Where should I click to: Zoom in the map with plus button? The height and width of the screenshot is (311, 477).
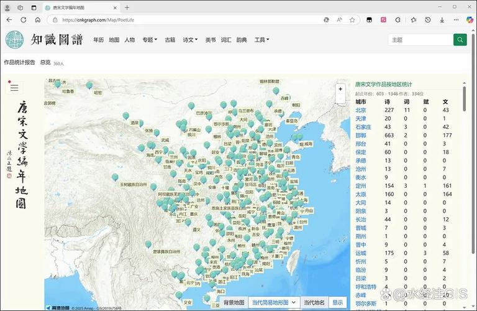pos(340,89)
